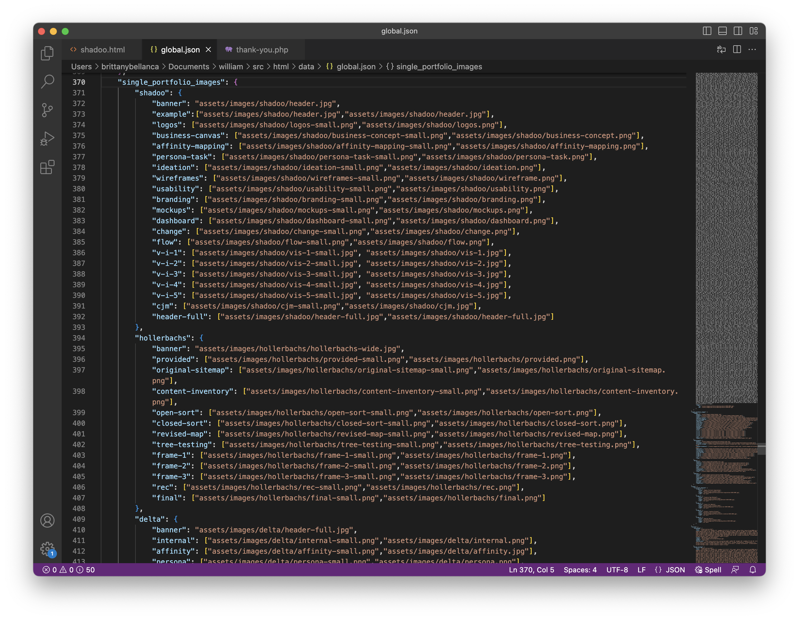Click the "single_portfolio_images" key text
799x620 pixels.
(x=171, y=82)
